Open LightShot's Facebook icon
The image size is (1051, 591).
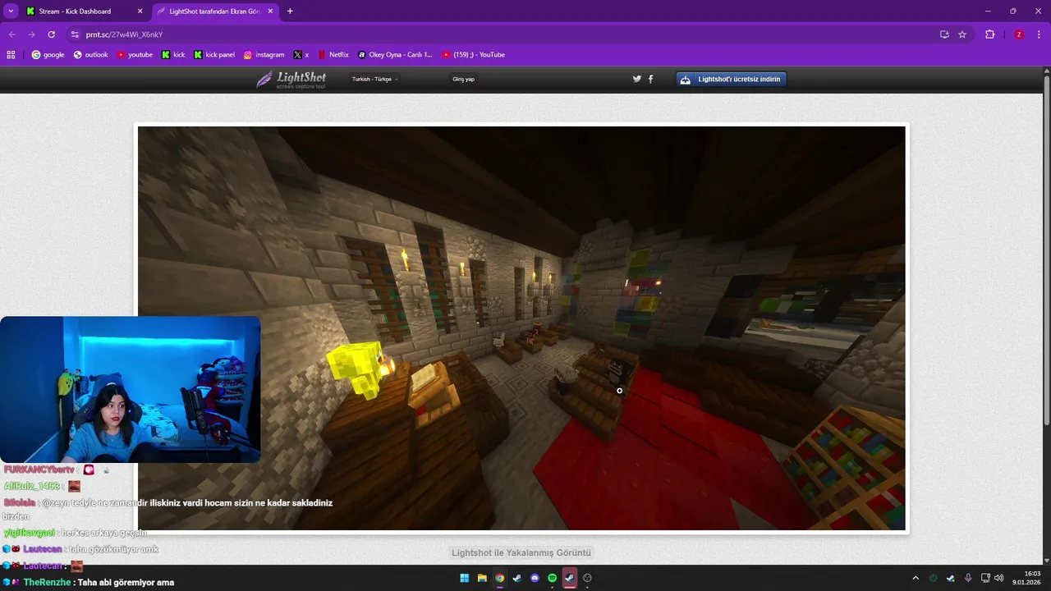pos(651,79)
